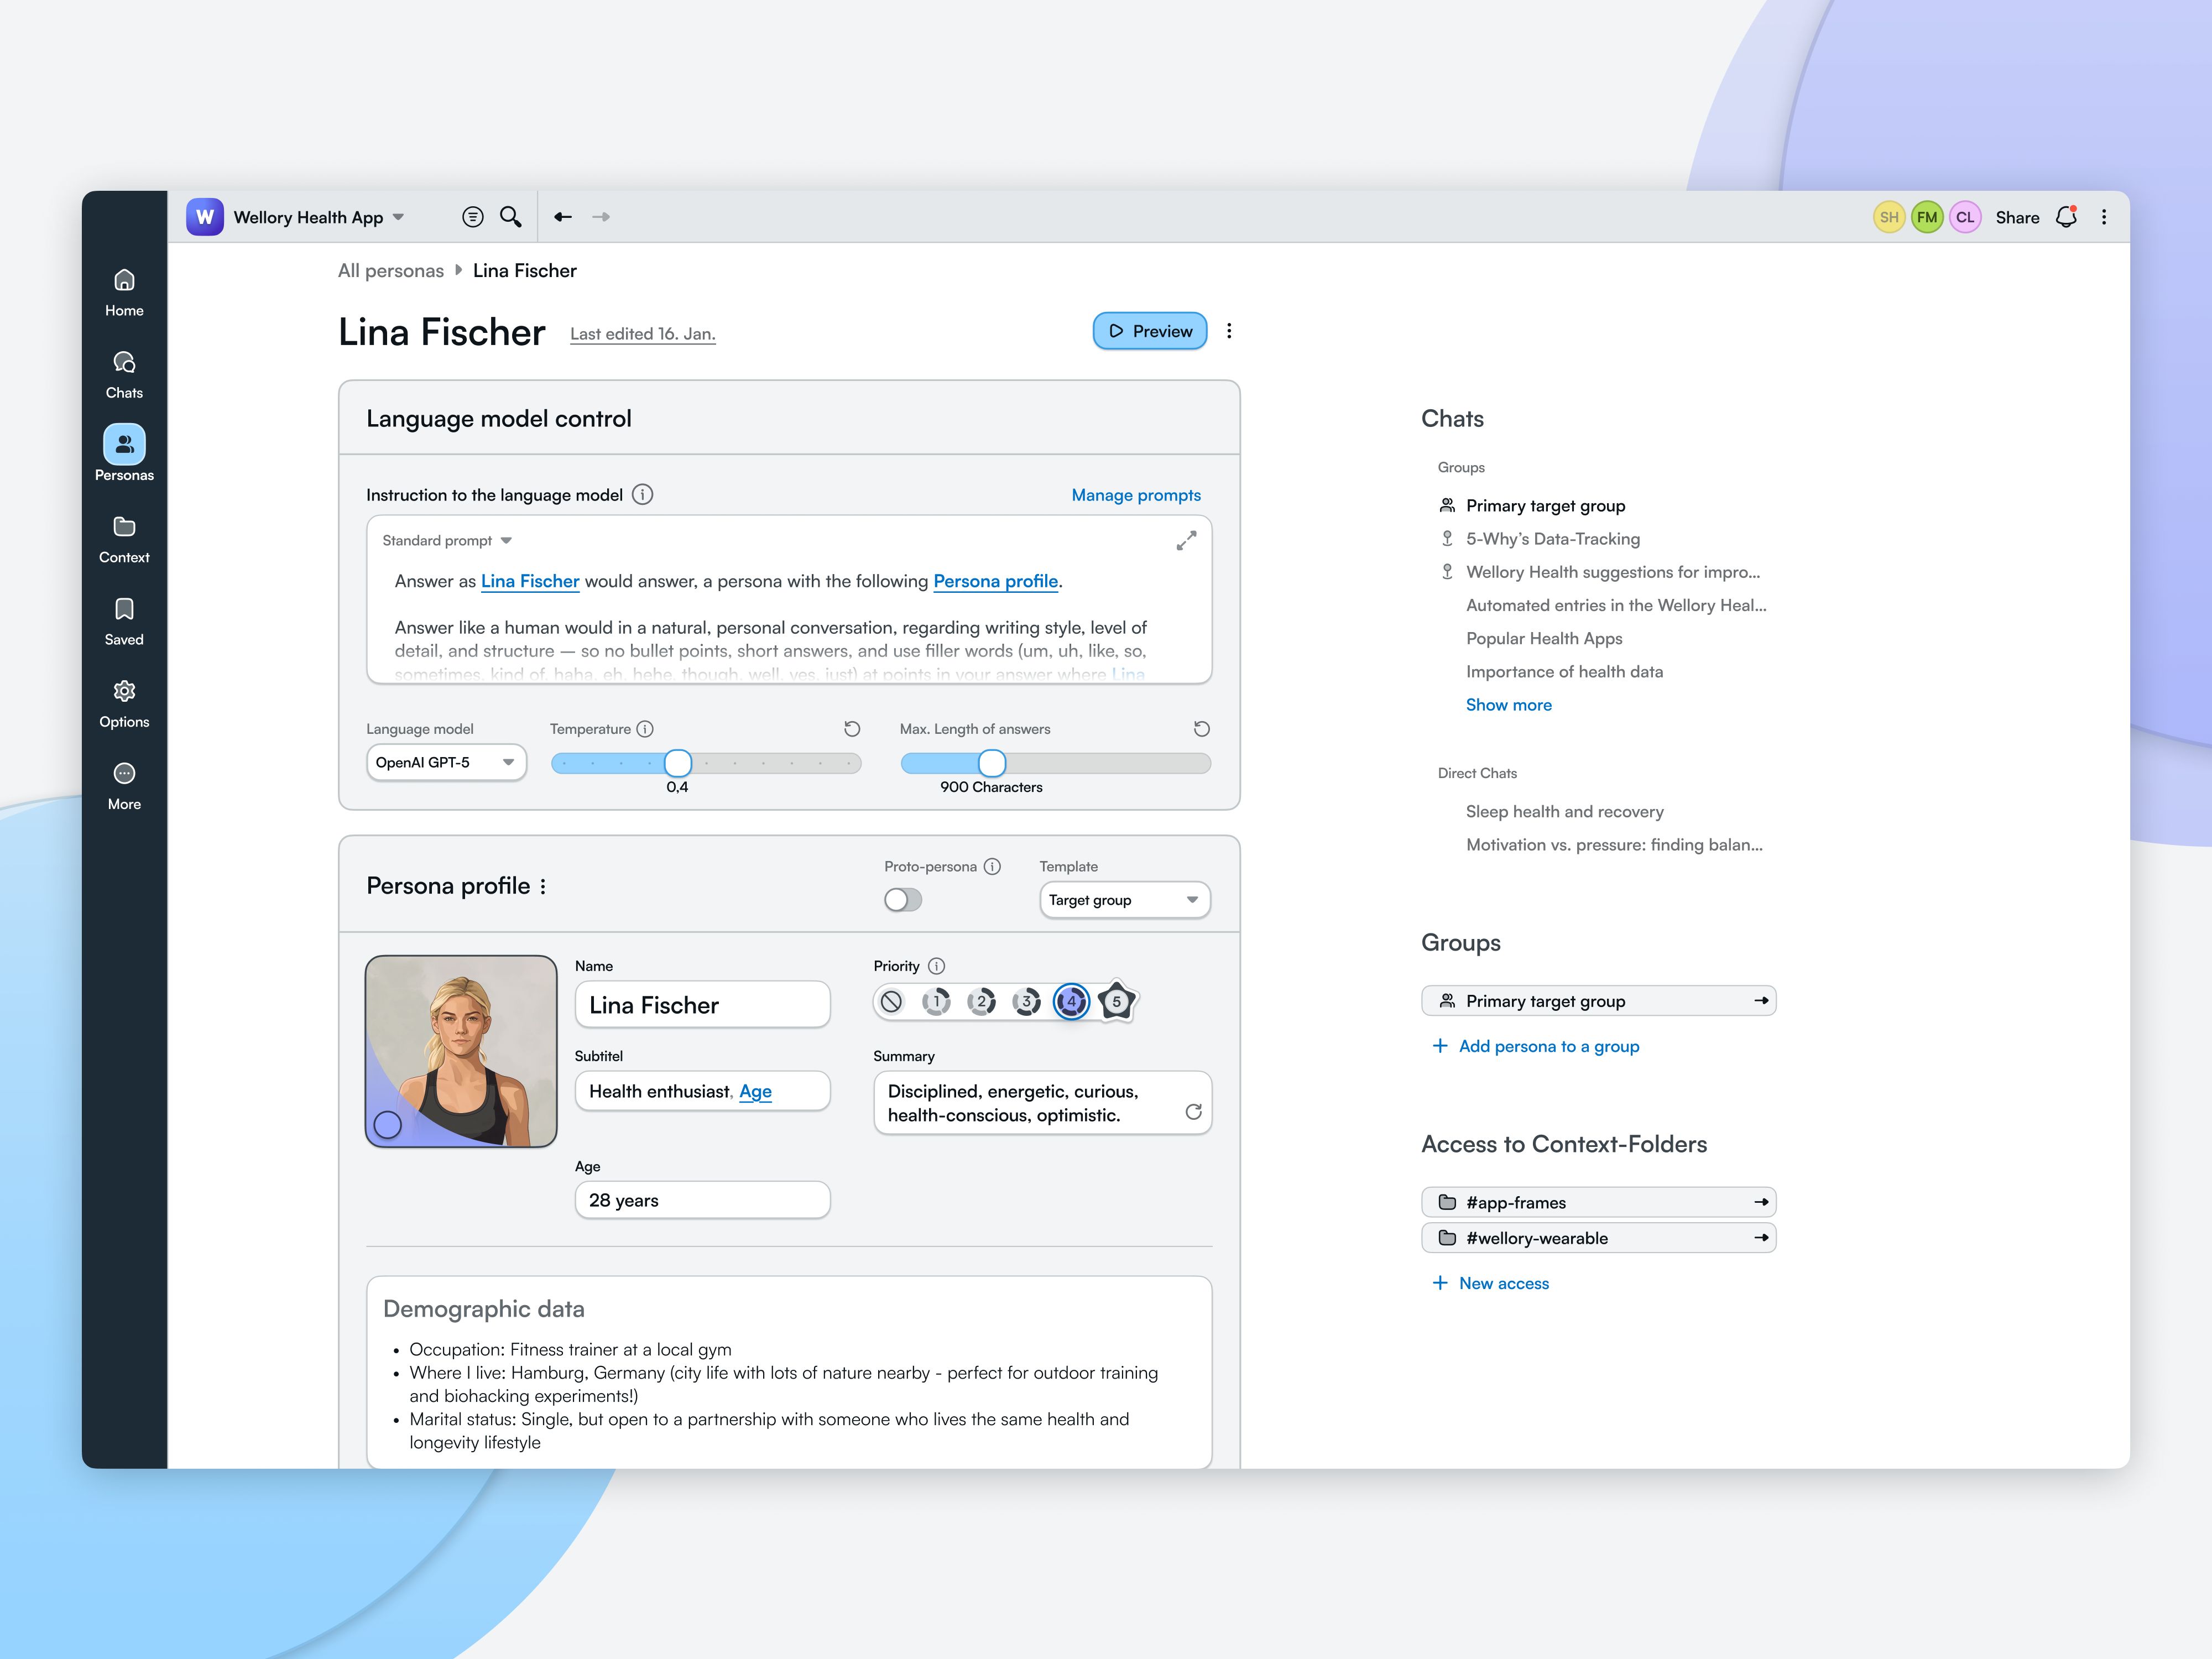Screen dimensions: 2212x1659
Task: Click the Manage prompts link
Action: tap(1136, 495)
